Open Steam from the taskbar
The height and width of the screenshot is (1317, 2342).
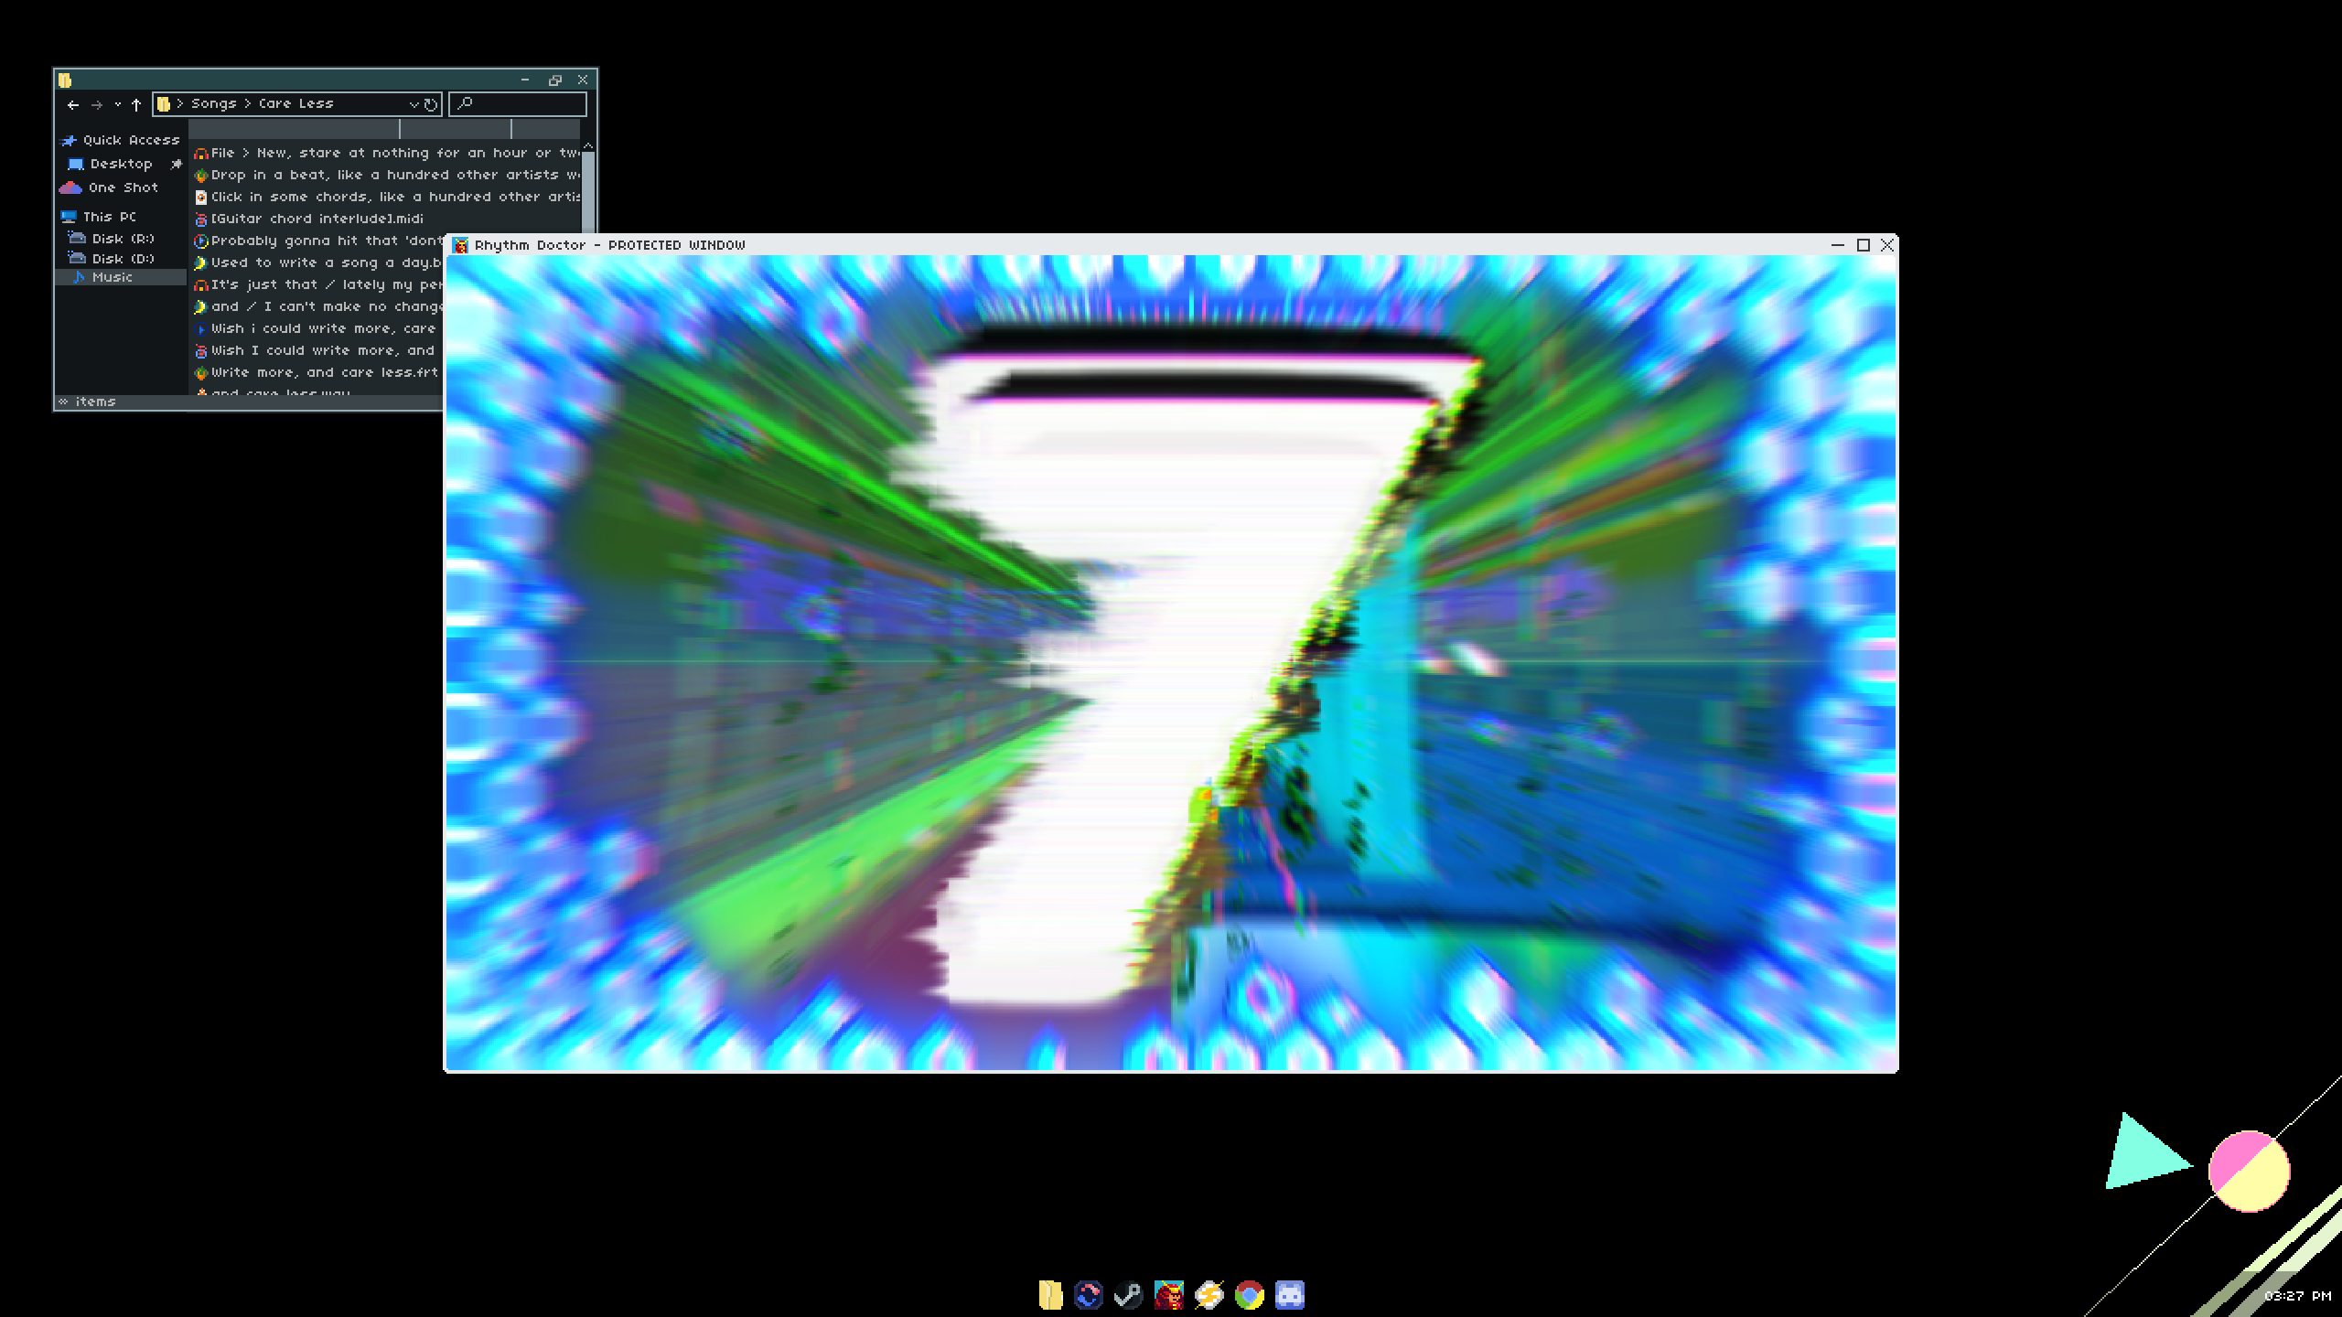tap(1128, 1295)
